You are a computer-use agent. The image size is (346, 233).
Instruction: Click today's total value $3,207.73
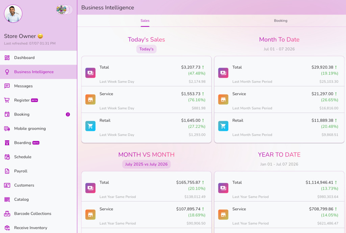click(x=191, y=67)
